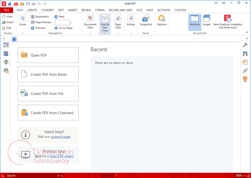Click the Undo arrow icon
Image resolution: width=251 pixels, height=178 pixels.
click(x=39, y=4)
